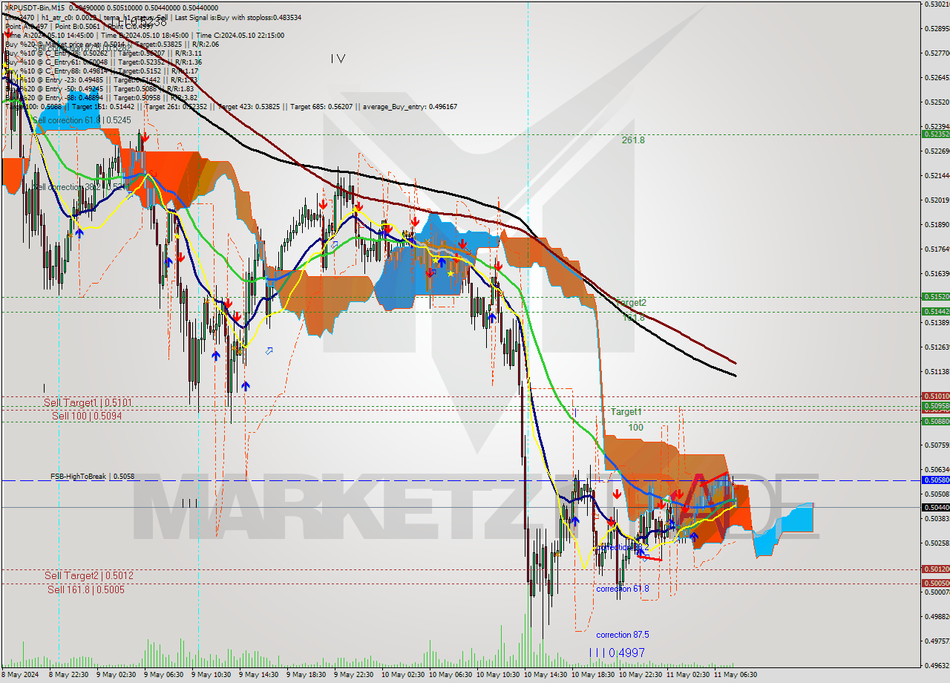
Task: Click the 'Sell Target2 | 0.5012' label
Action: pos(89,575)
